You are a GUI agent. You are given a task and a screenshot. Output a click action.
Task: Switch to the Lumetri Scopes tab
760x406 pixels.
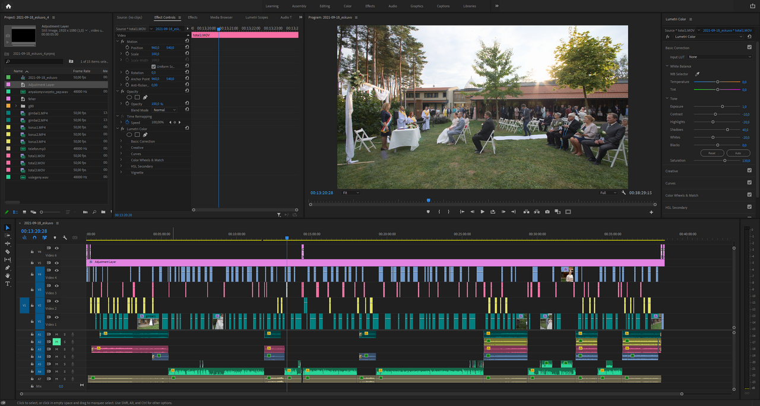click(x=256, y=17)
